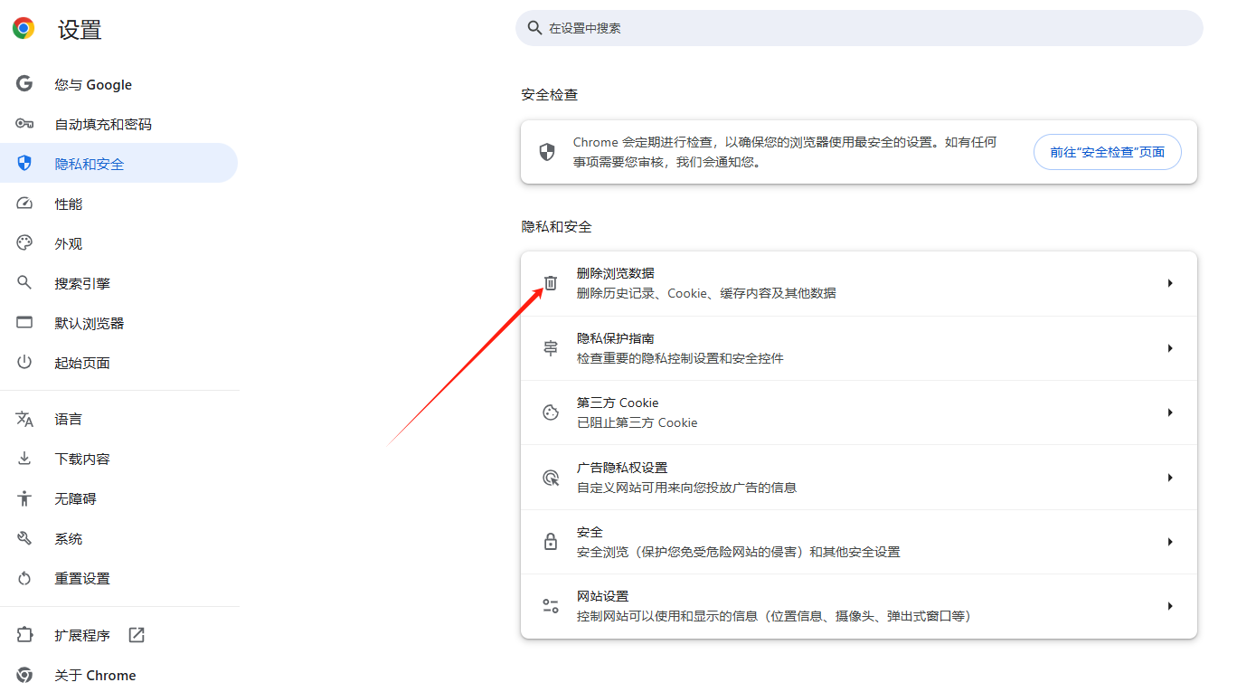Open 起始页面 settings
1256x692 pixels.
(118, 363)
